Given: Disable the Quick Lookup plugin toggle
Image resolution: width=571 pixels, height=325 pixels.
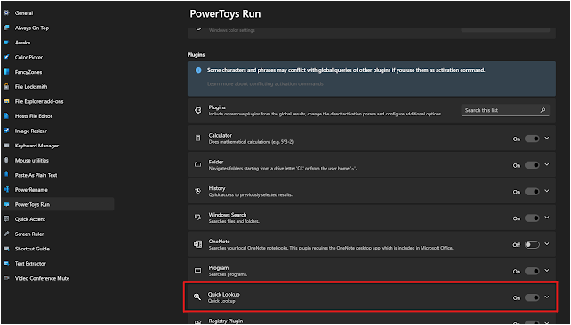Looking at the screenshot, I should pos(532,297).
